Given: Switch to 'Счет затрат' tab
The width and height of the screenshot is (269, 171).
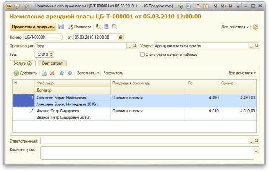Looking at the screenshot, I should coord(52,63).
